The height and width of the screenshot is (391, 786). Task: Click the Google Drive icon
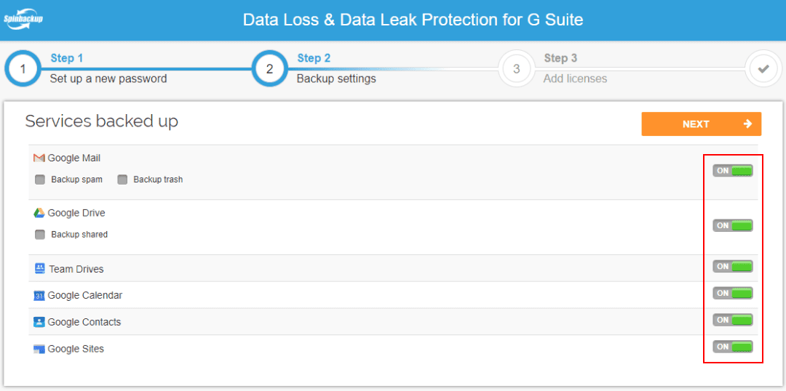point(39,213)
